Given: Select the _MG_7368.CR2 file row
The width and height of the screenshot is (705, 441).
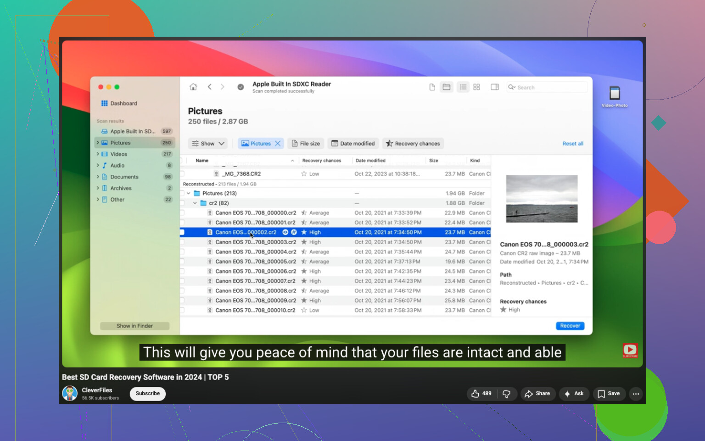Looking at the screenshot, I should coord(336,174).
